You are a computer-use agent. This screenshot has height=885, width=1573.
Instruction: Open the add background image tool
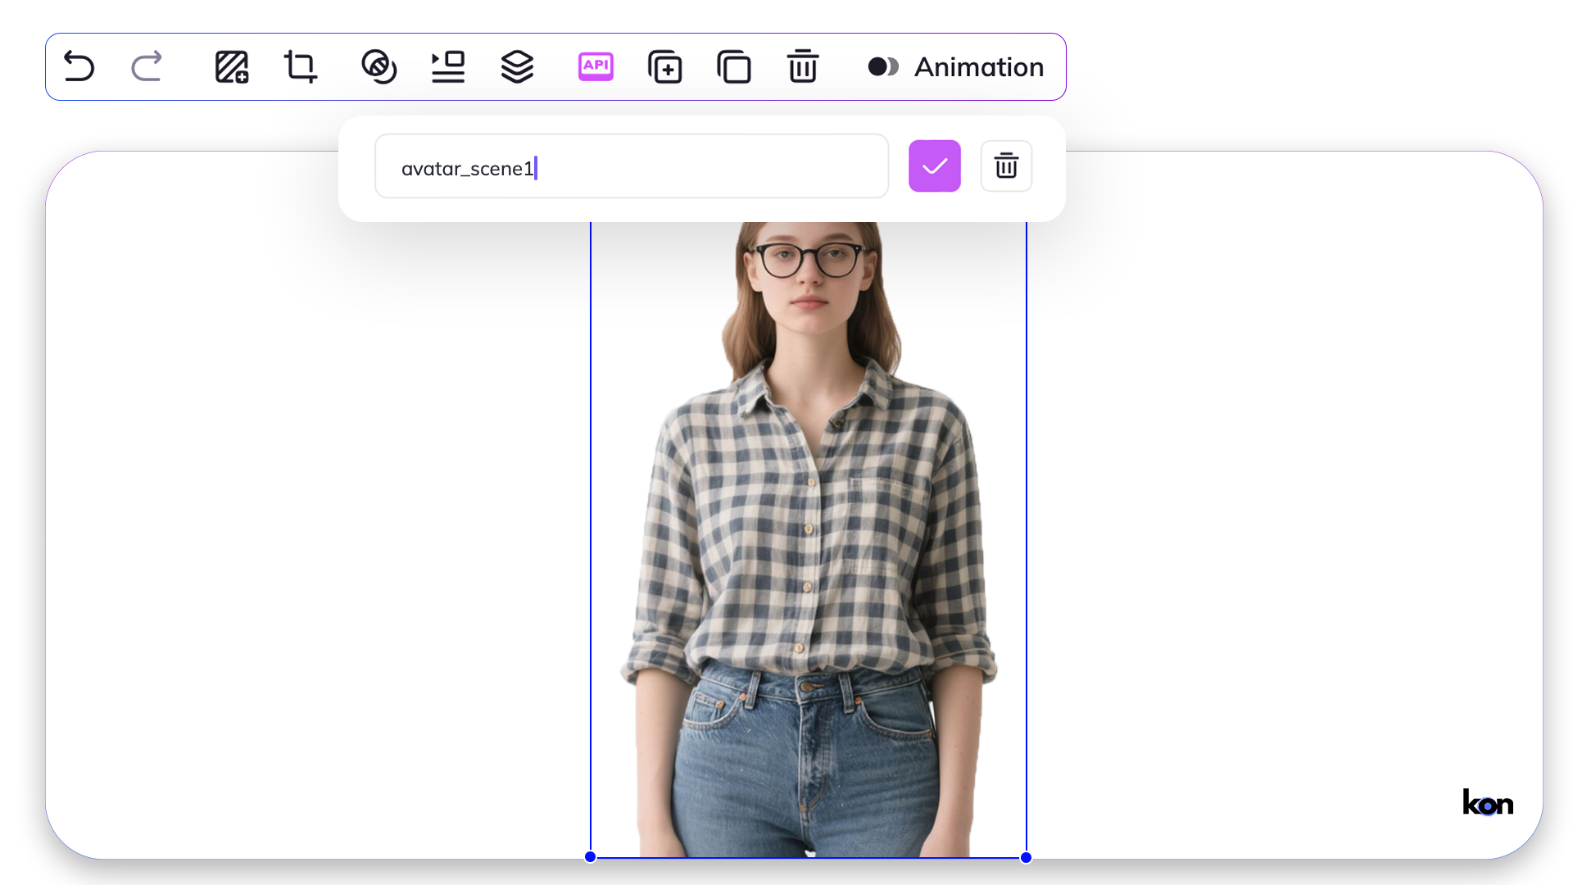[x=232, y=66]
